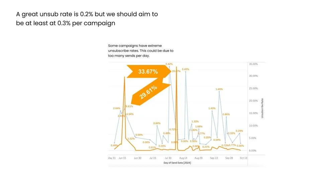Select the Aug 14 x-axis tick label

coord(183,158)
